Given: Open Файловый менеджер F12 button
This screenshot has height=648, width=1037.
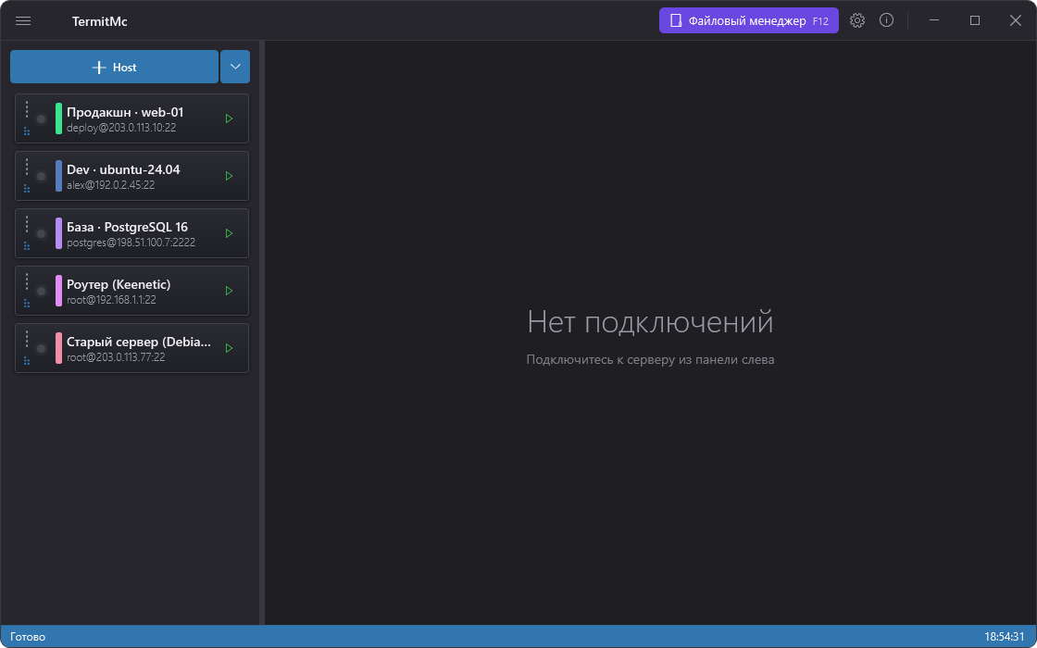Looking at the screenshot, I should pos(749,20).
